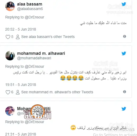
Task: Click the person icon beside alaa bassam's other Tweets
Action: tap(18, 37)
